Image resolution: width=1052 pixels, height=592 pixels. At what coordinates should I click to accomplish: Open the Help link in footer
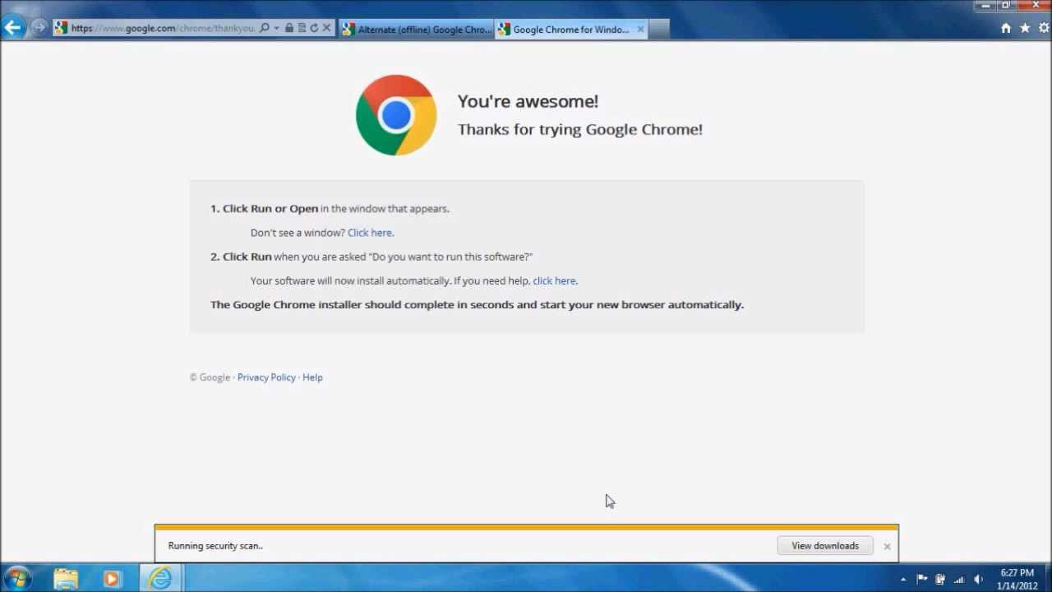click(x=312, y=377)
